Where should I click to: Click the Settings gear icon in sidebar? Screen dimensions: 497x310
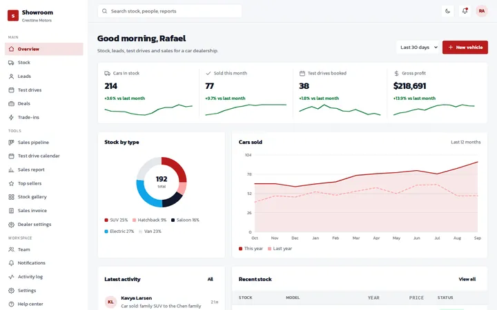(12, 291)
